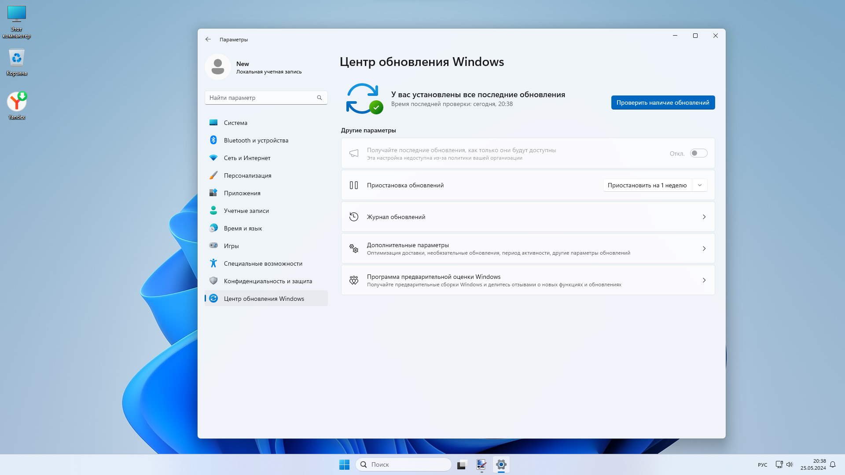Select Учетные записи in the sidebar
Viewport: 845px width, 475px height.
tap(246, 211)
